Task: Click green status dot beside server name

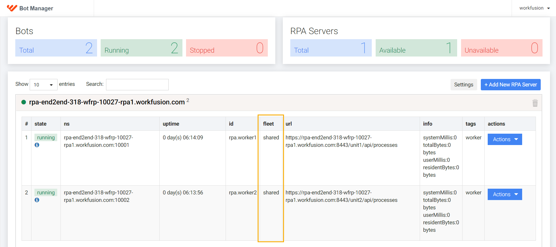Action: [x=24, y=102]
